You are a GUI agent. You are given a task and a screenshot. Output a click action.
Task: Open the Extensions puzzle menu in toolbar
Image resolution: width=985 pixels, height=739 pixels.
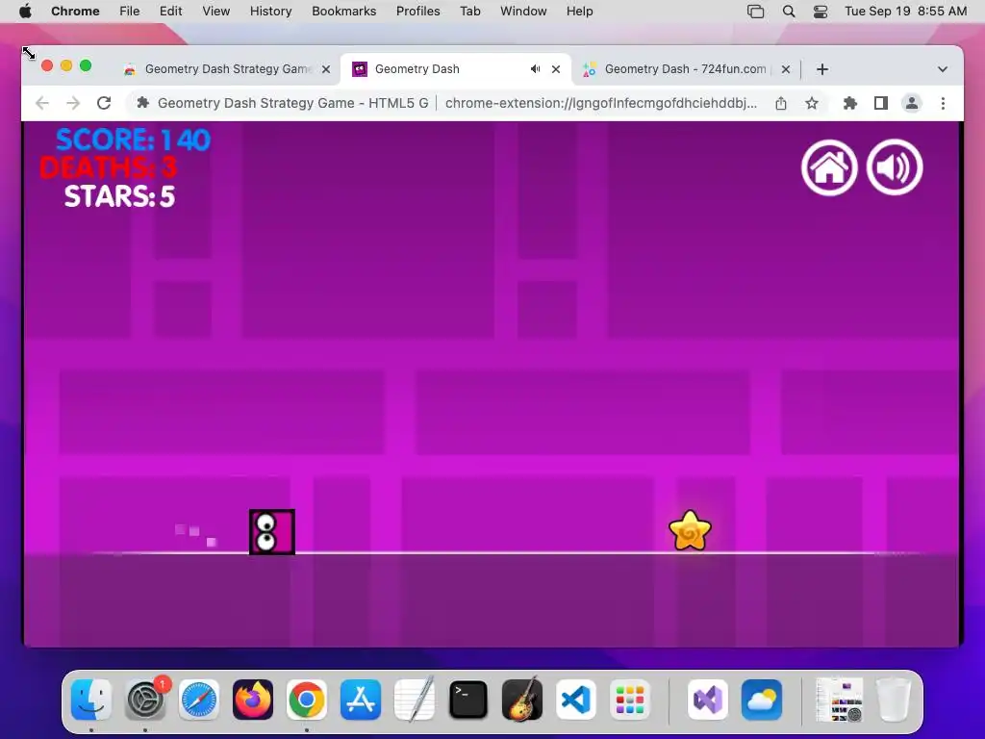tap(850, 103)
